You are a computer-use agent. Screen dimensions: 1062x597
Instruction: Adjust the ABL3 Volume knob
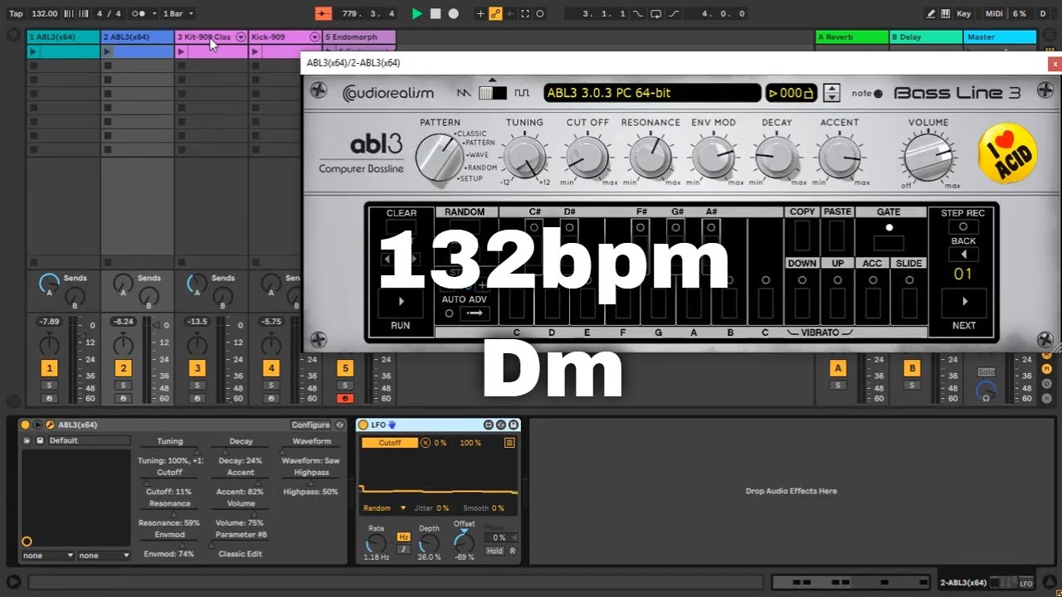pyautogui.click(x=928, y=156)
